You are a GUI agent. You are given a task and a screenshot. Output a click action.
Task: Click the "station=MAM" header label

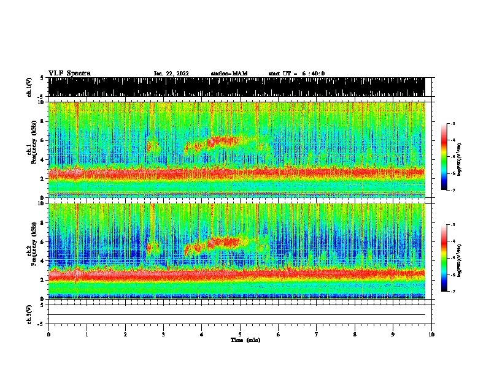[x=229, y=74]
